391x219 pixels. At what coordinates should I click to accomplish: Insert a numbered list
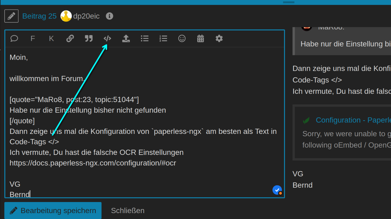pyautogui.click(x=163, y=39)
